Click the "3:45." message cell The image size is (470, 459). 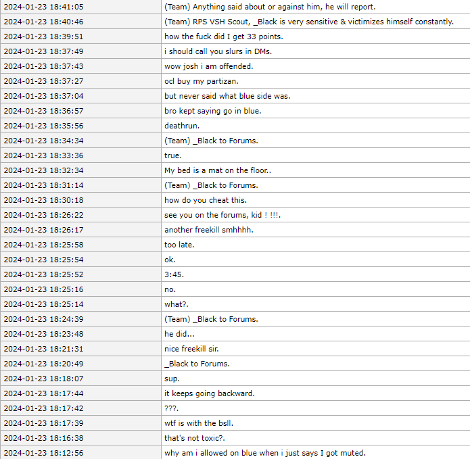(174, 274)
